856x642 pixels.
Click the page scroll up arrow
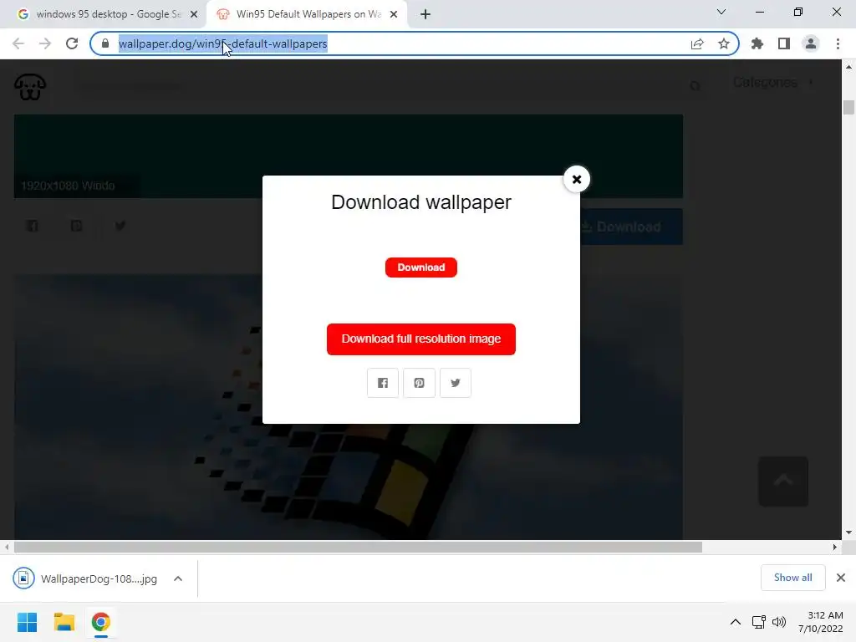pos(848,67)
